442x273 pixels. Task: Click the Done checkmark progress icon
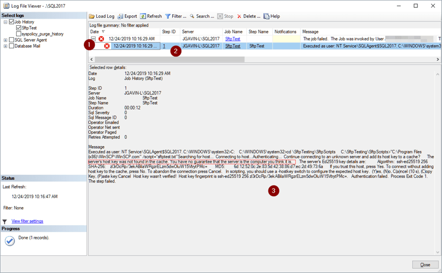coord(10,241)
